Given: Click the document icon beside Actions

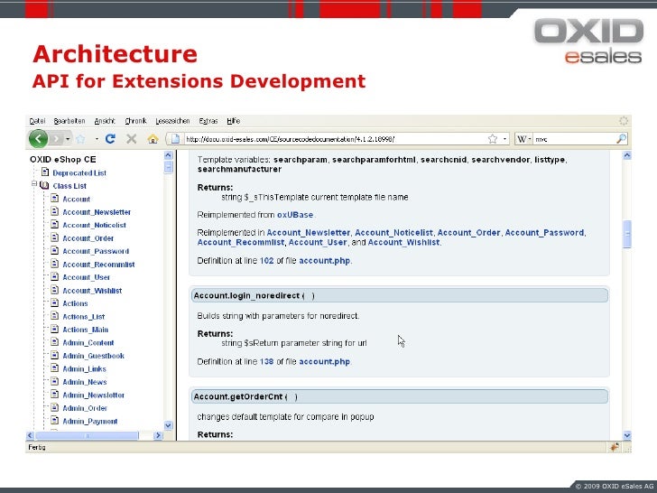Looking at the screenshot, I should point(54,302).
